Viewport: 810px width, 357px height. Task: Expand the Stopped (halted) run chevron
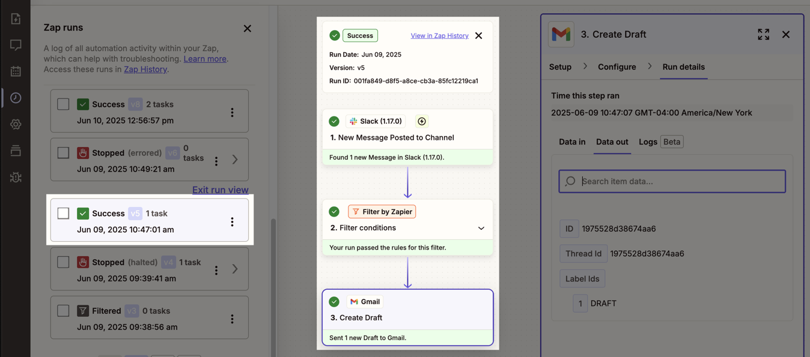235,269
